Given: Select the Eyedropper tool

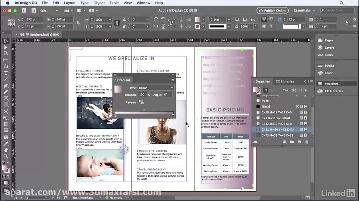Looking at the screenshot, I should click(6, 143).
